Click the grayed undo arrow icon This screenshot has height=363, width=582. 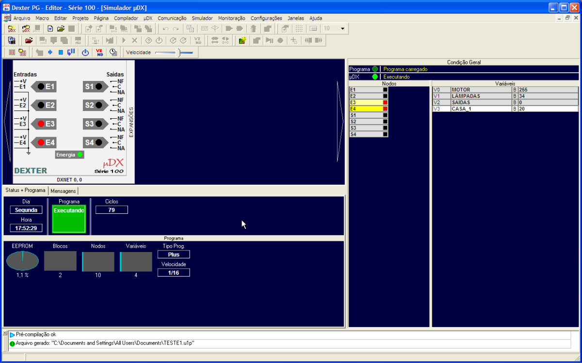(165, 29)
